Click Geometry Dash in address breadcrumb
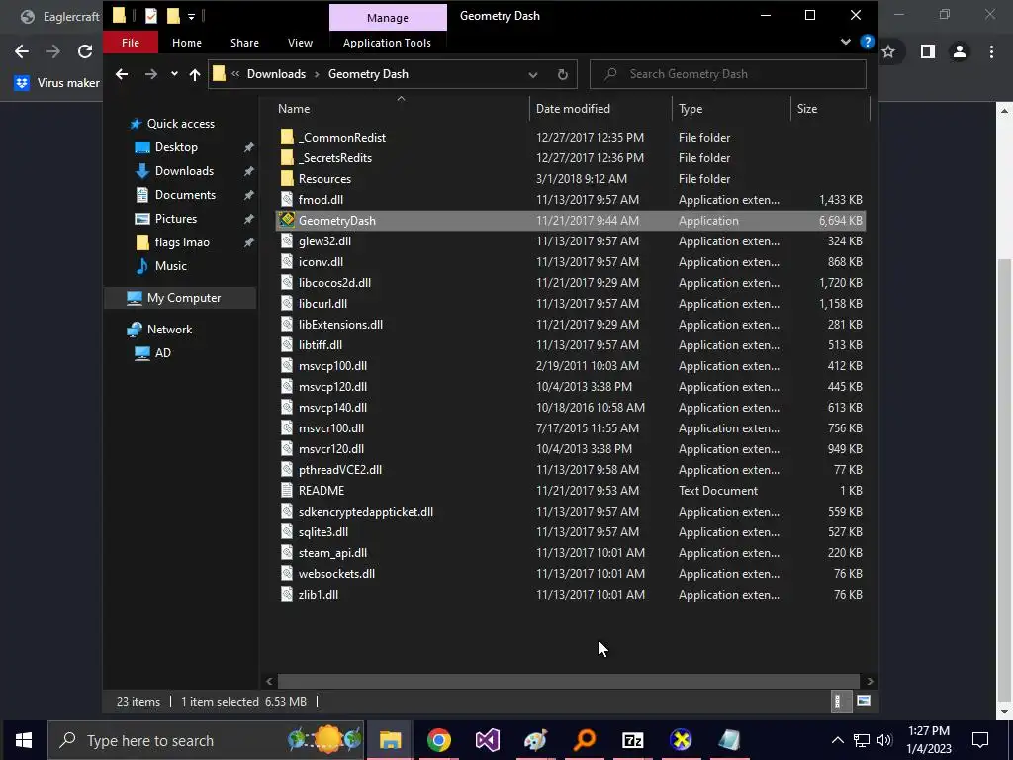Screen dimensions: 1013x760 (368, 74)
